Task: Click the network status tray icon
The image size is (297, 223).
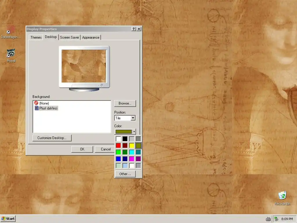Action: tap(276, 219)
